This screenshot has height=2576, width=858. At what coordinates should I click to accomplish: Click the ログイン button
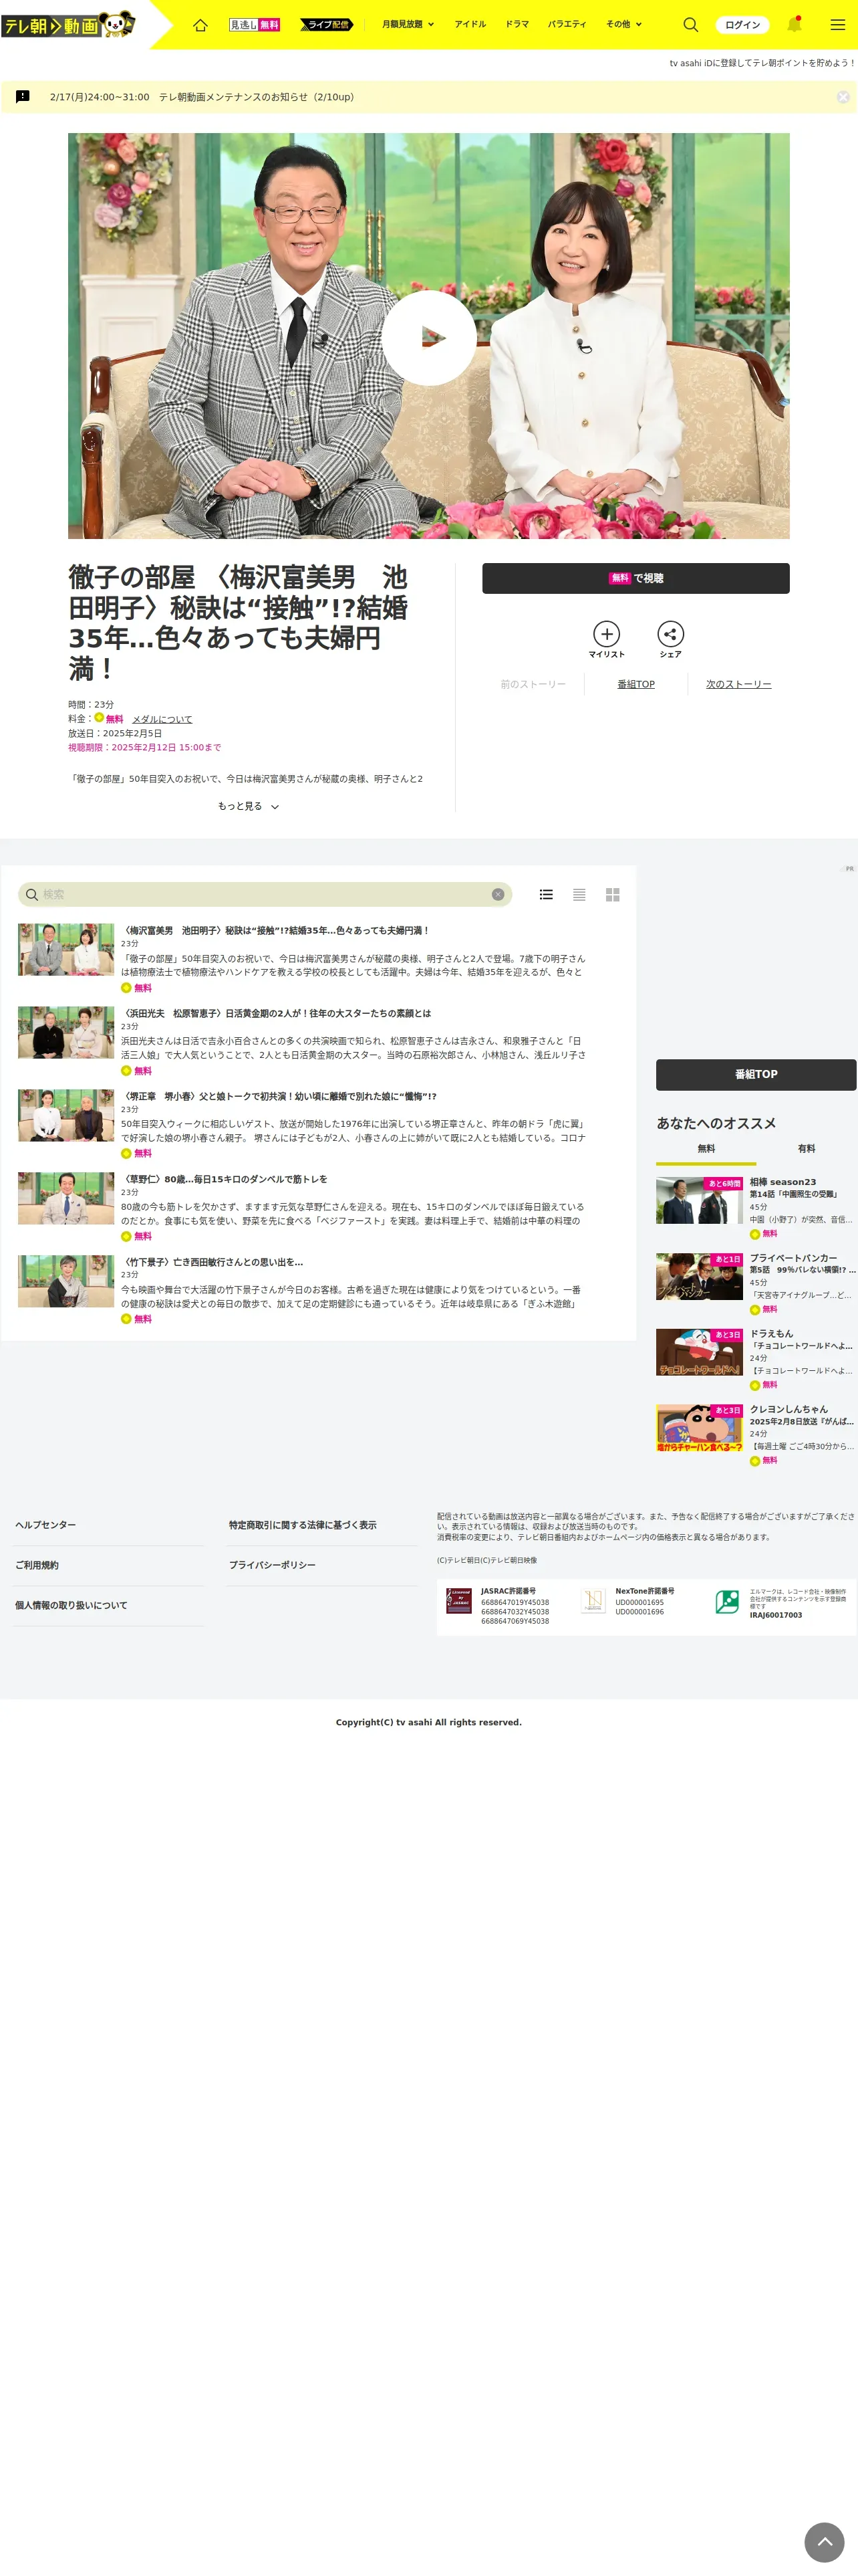click(742, 25)
